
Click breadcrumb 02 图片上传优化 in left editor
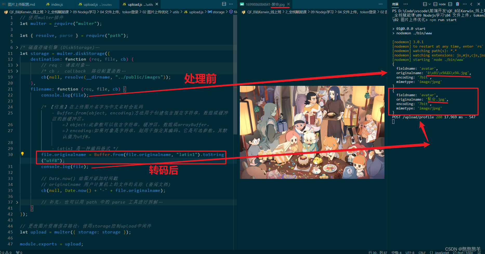(x=155, y=12)
